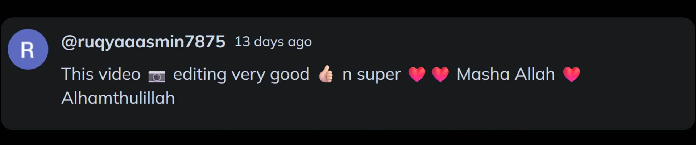Screen dimensions: 696x145
Task: Click the thumbs up emoji
Action: coord(326,74)
